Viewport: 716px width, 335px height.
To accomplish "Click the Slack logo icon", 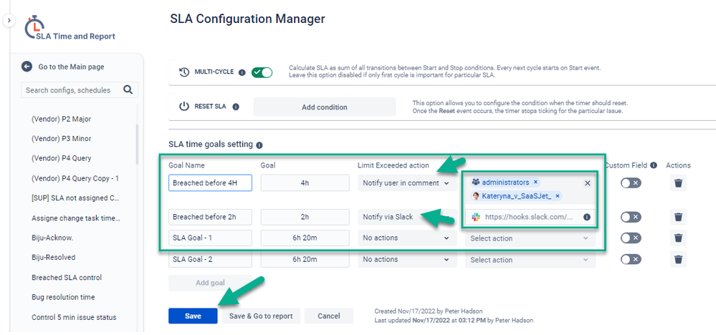I will 476,217.
